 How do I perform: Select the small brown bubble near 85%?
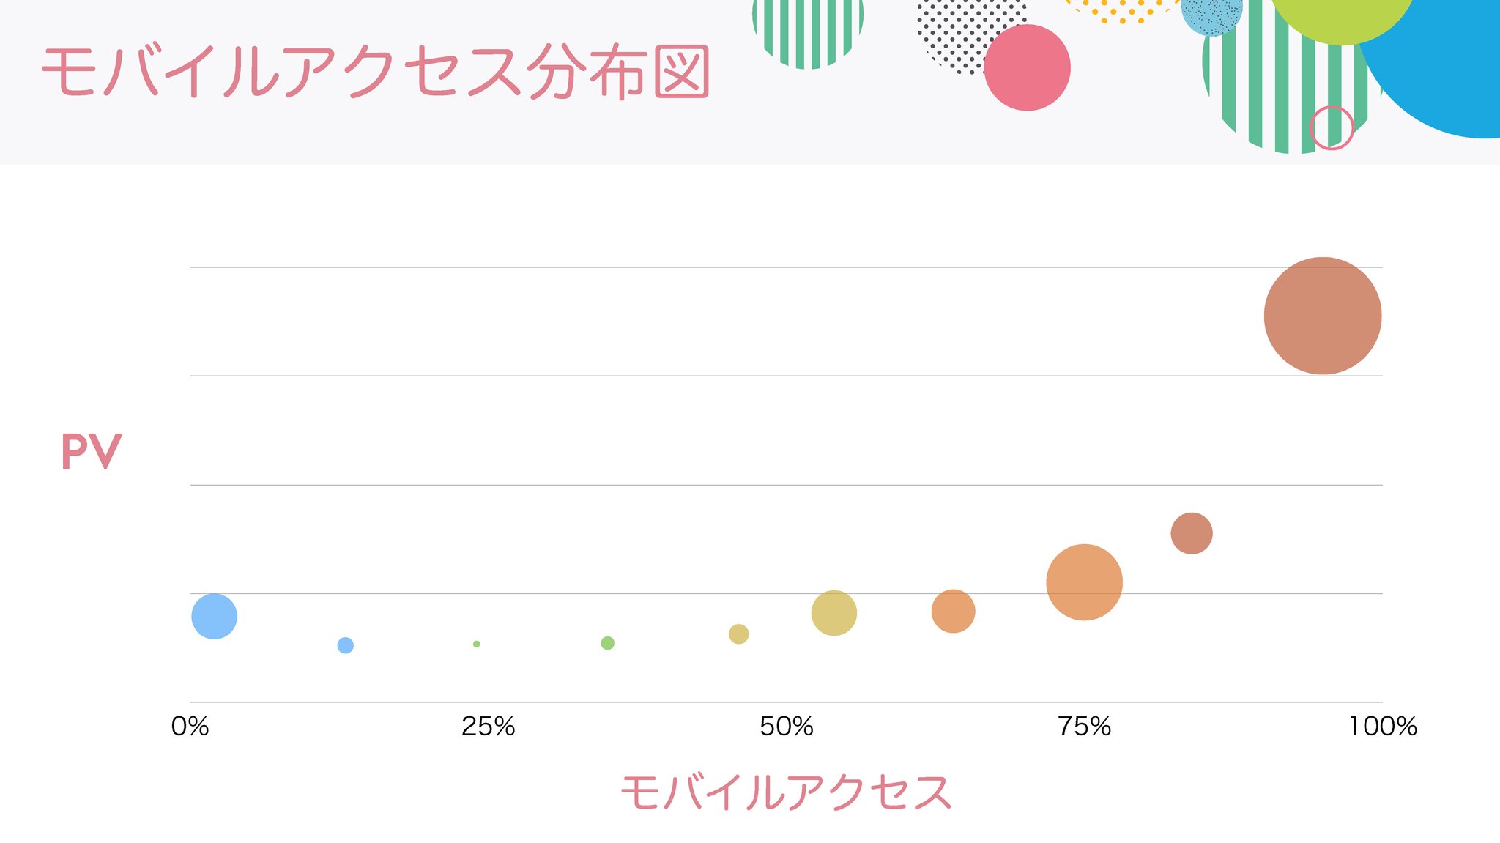[x=1191, y=533]
